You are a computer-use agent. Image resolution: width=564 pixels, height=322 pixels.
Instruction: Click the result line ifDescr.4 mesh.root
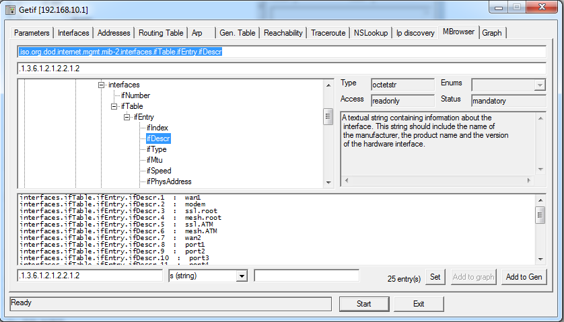[x=120, y=218]
